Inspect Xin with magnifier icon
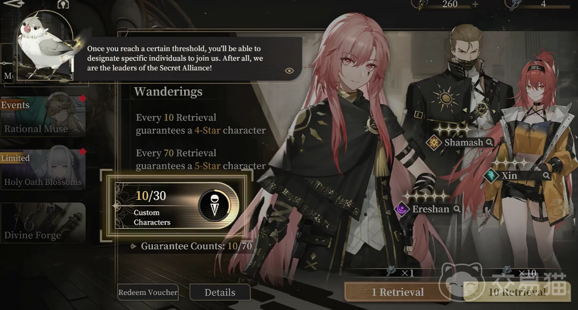This screenshot has height=310, width=578. 546,176
